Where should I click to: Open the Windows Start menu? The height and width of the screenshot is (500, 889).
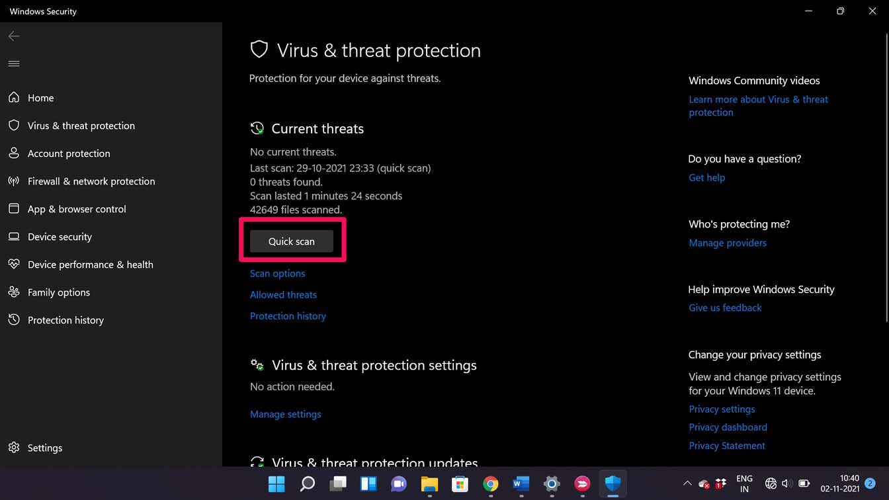click(x=276, y=484)
